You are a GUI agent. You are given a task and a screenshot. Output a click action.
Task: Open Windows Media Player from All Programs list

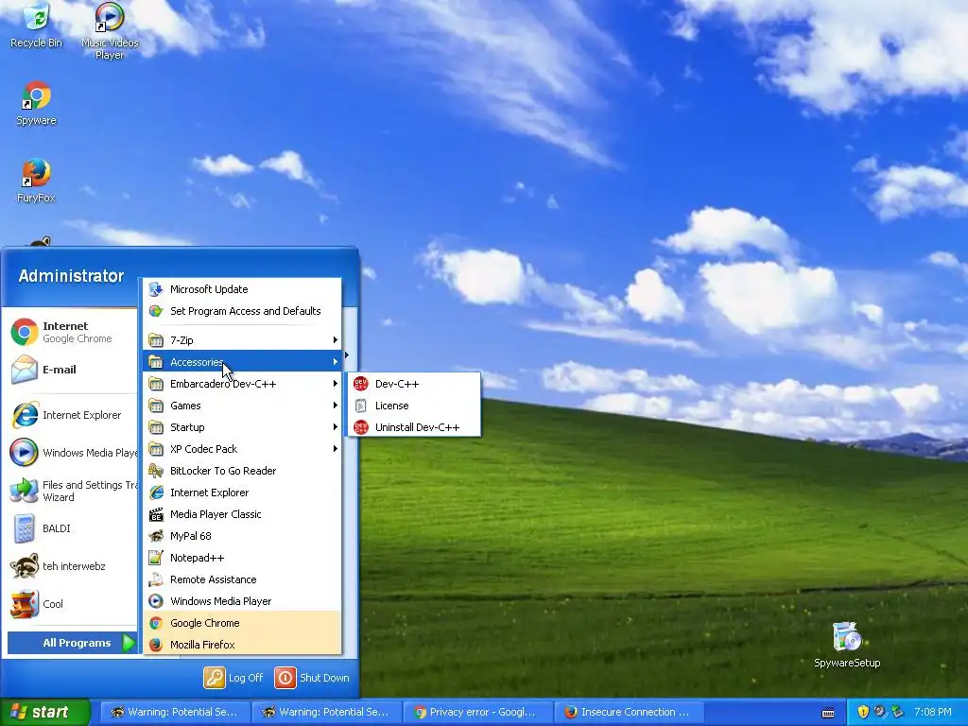[x=242, y=601]
